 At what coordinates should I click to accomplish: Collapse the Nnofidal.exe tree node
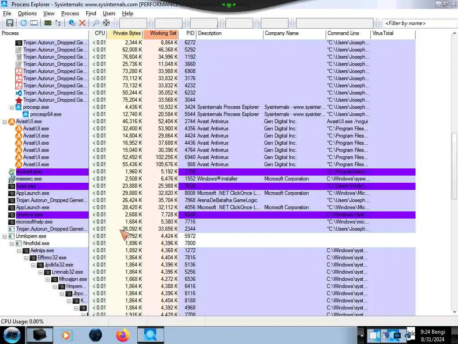[x=12, y=243]
